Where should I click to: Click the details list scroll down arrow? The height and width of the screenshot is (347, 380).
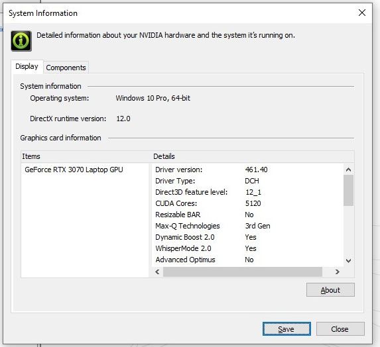[348, 261]
